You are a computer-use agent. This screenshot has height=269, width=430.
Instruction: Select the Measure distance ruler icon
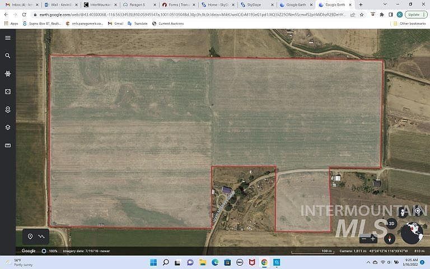pos(8,145)
